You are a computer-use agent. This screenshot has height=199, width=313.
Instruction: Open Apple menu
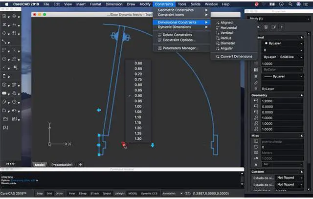coord(6,4)
